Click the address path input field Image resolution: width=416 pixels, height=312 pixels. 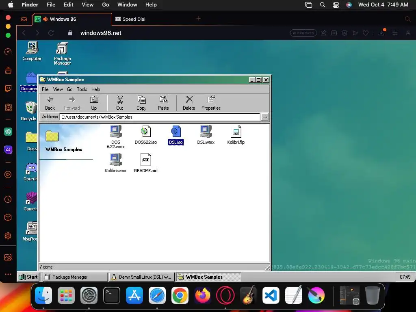pyautogui.click(x=160, y=117)
